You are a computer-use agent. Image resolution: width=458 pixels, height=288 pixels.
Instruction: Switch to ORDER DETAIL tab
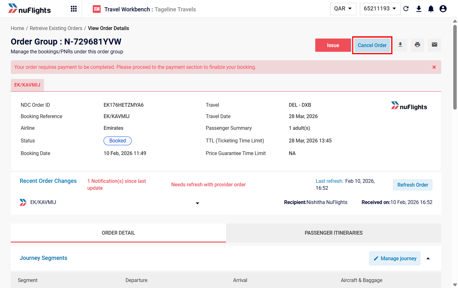pos(118,233)
